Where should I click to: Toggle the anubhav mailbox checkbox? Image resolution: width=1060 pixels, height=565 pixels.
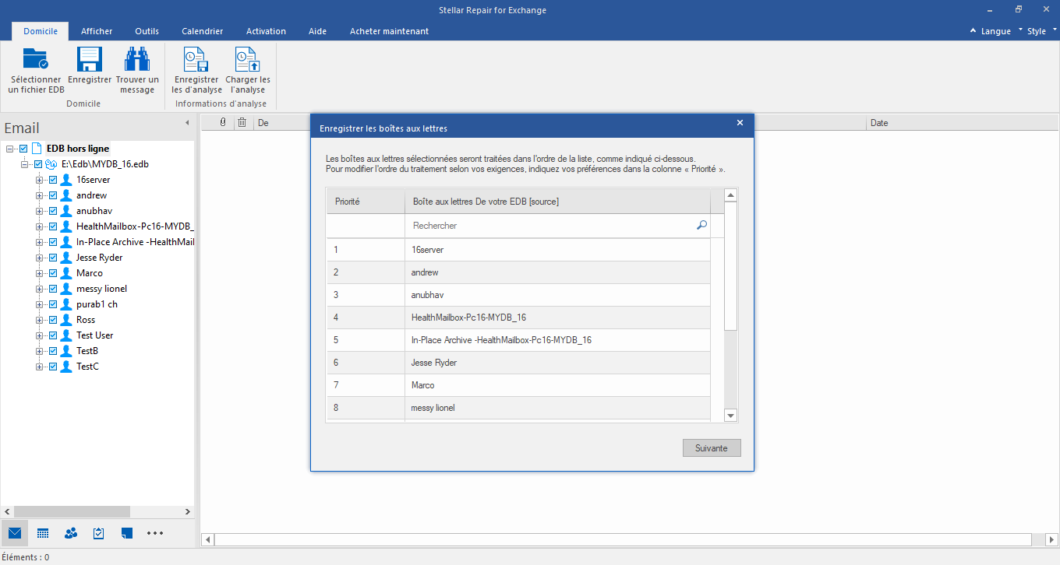tap(53, 211)
